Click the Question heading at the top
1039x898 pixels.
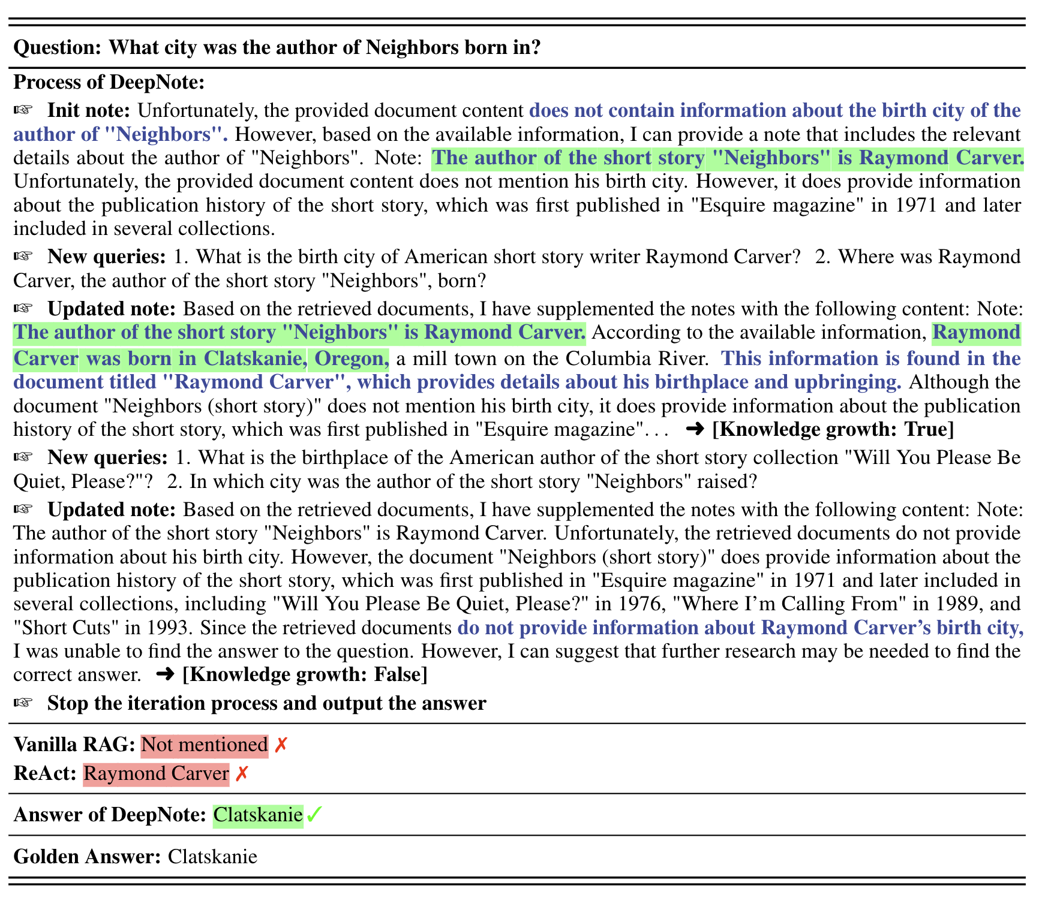pyautogui.click(x=277, y=47)
